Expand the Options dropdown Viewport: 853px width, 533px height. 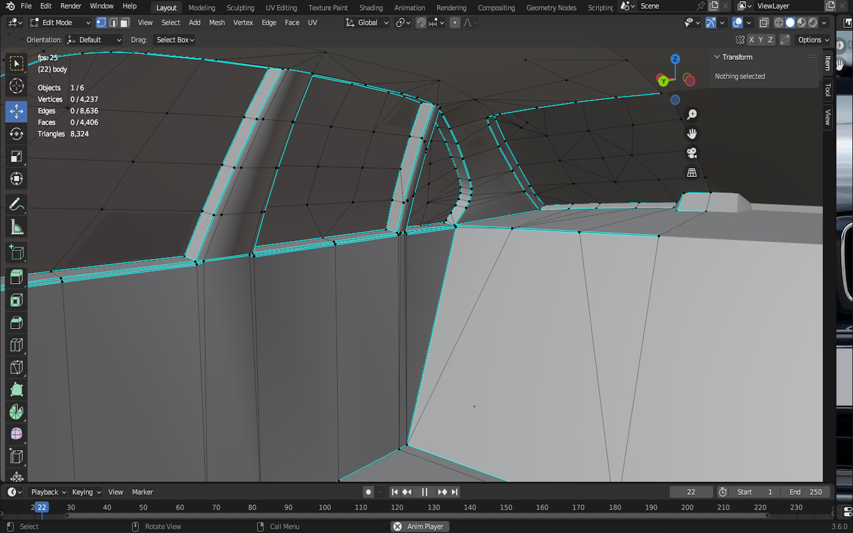[813, 40]
